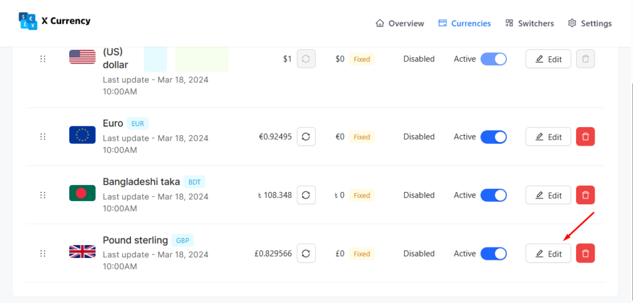Edit the Euro currency

coord(548,136)
